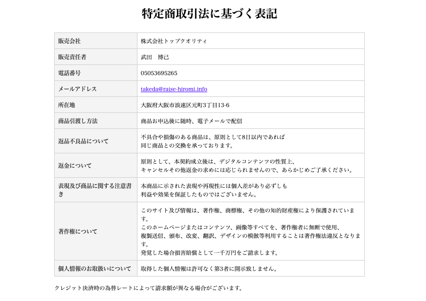
Task: Select the line starting キャンセルその他返金の求め
Action: tap(247, 170)
